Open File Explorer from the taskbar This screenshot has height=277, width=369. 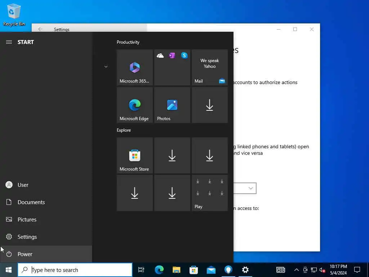(x=176, y=270)
